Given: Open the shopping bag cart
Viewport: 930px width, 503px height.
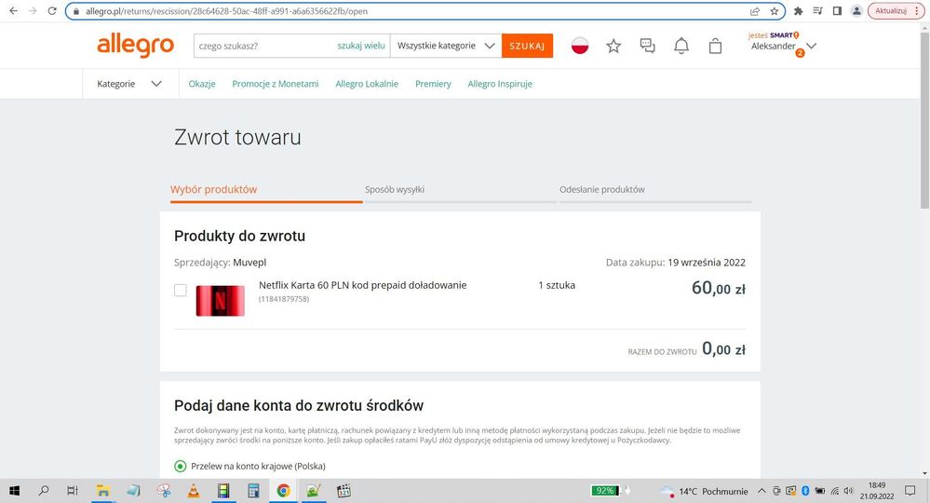Looking at the screenshot, I should coord(715,46).
